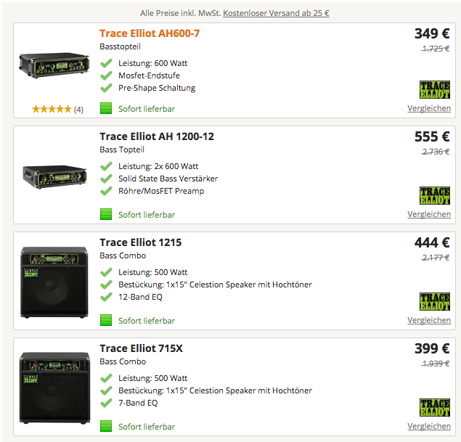Image resolution: width=461 pixels, height=442 pixels.
Task: View the Trace Elliot 1215 combo thumbnail
Action: point(54,282)
